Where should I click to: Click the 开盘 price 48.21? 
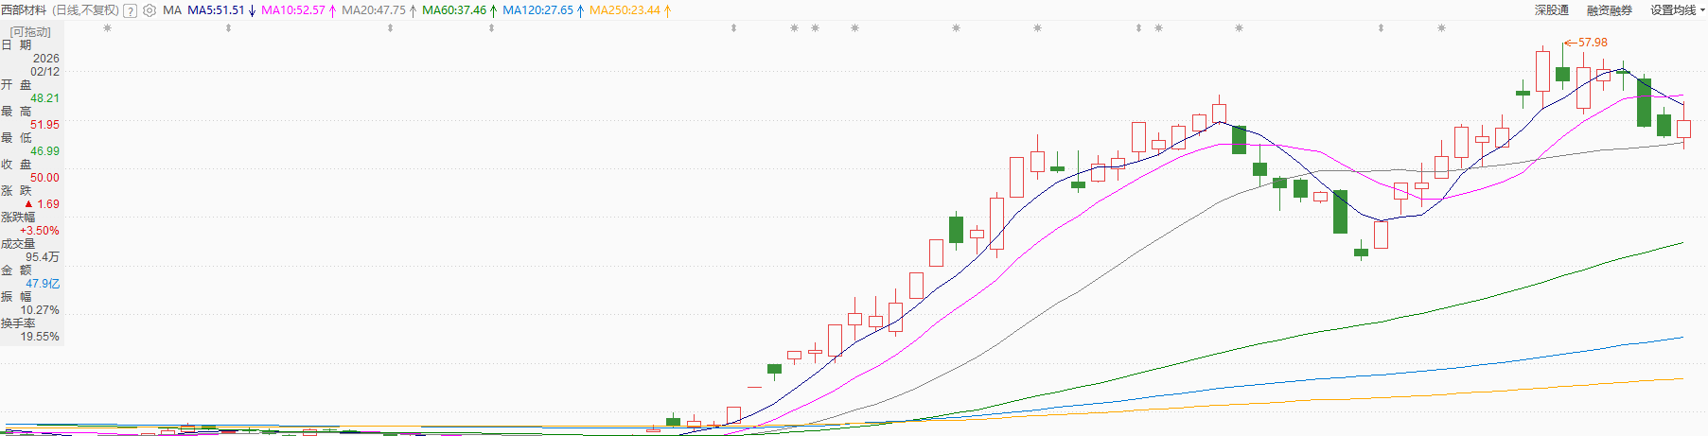pos(44,98)
